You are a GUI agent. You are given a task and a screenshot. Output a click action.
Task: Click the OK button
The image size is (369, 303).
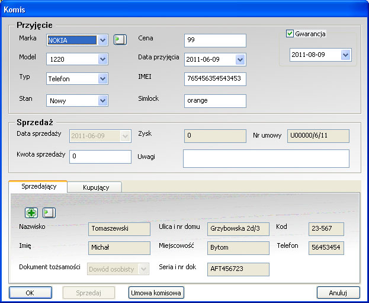tap(30, 293)
